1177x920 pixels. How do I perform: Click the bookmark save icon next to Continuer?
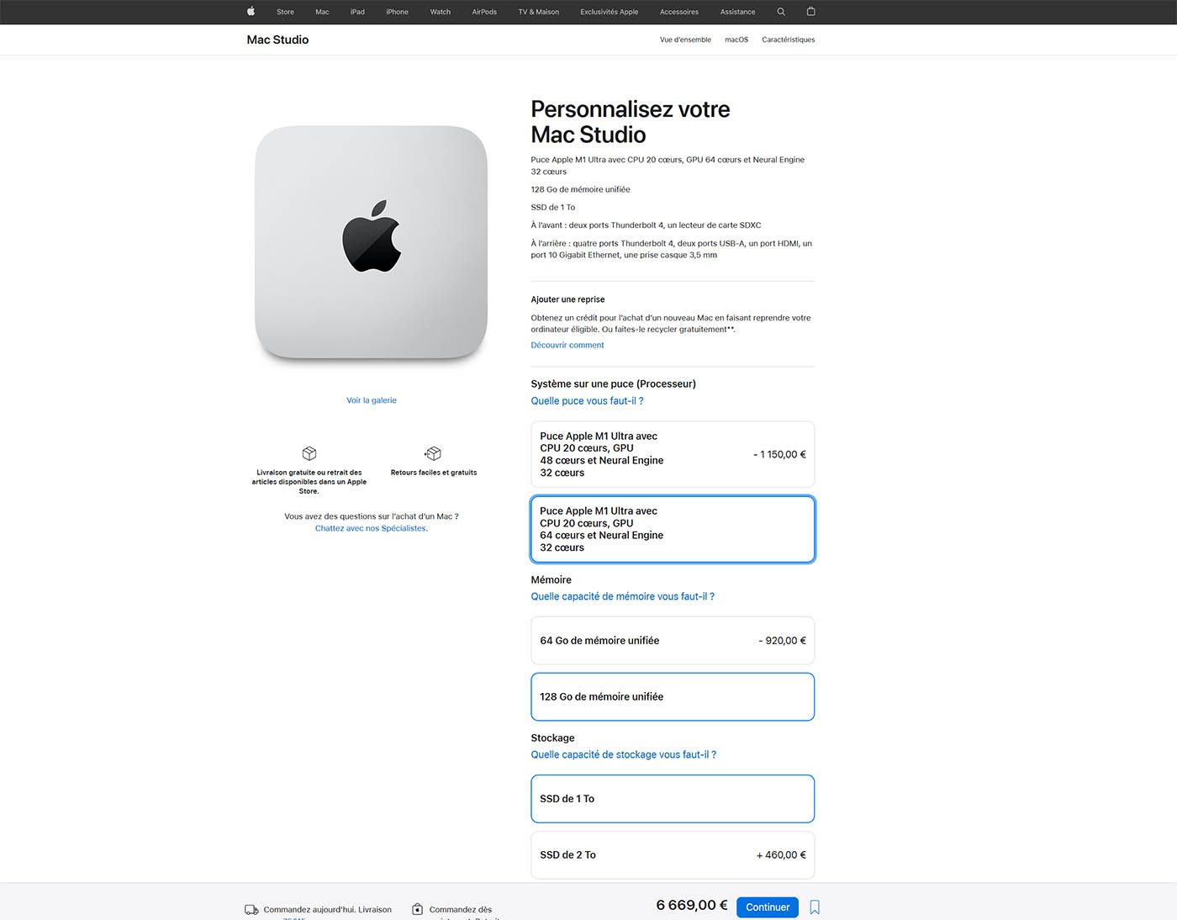click(x=815, y=907)
